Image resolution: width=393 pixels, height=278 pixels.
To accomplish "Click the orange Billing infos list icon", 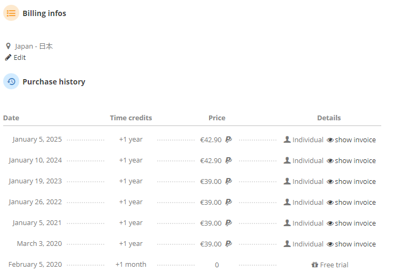I will (x=11, y=13).
